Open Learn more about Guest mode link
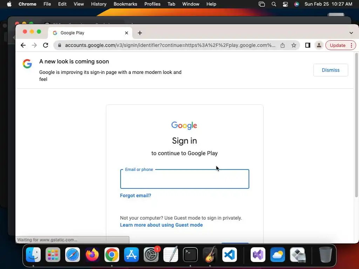Image resolution: width=359 pixels, height=269 pixels. (x=161, y=225)
